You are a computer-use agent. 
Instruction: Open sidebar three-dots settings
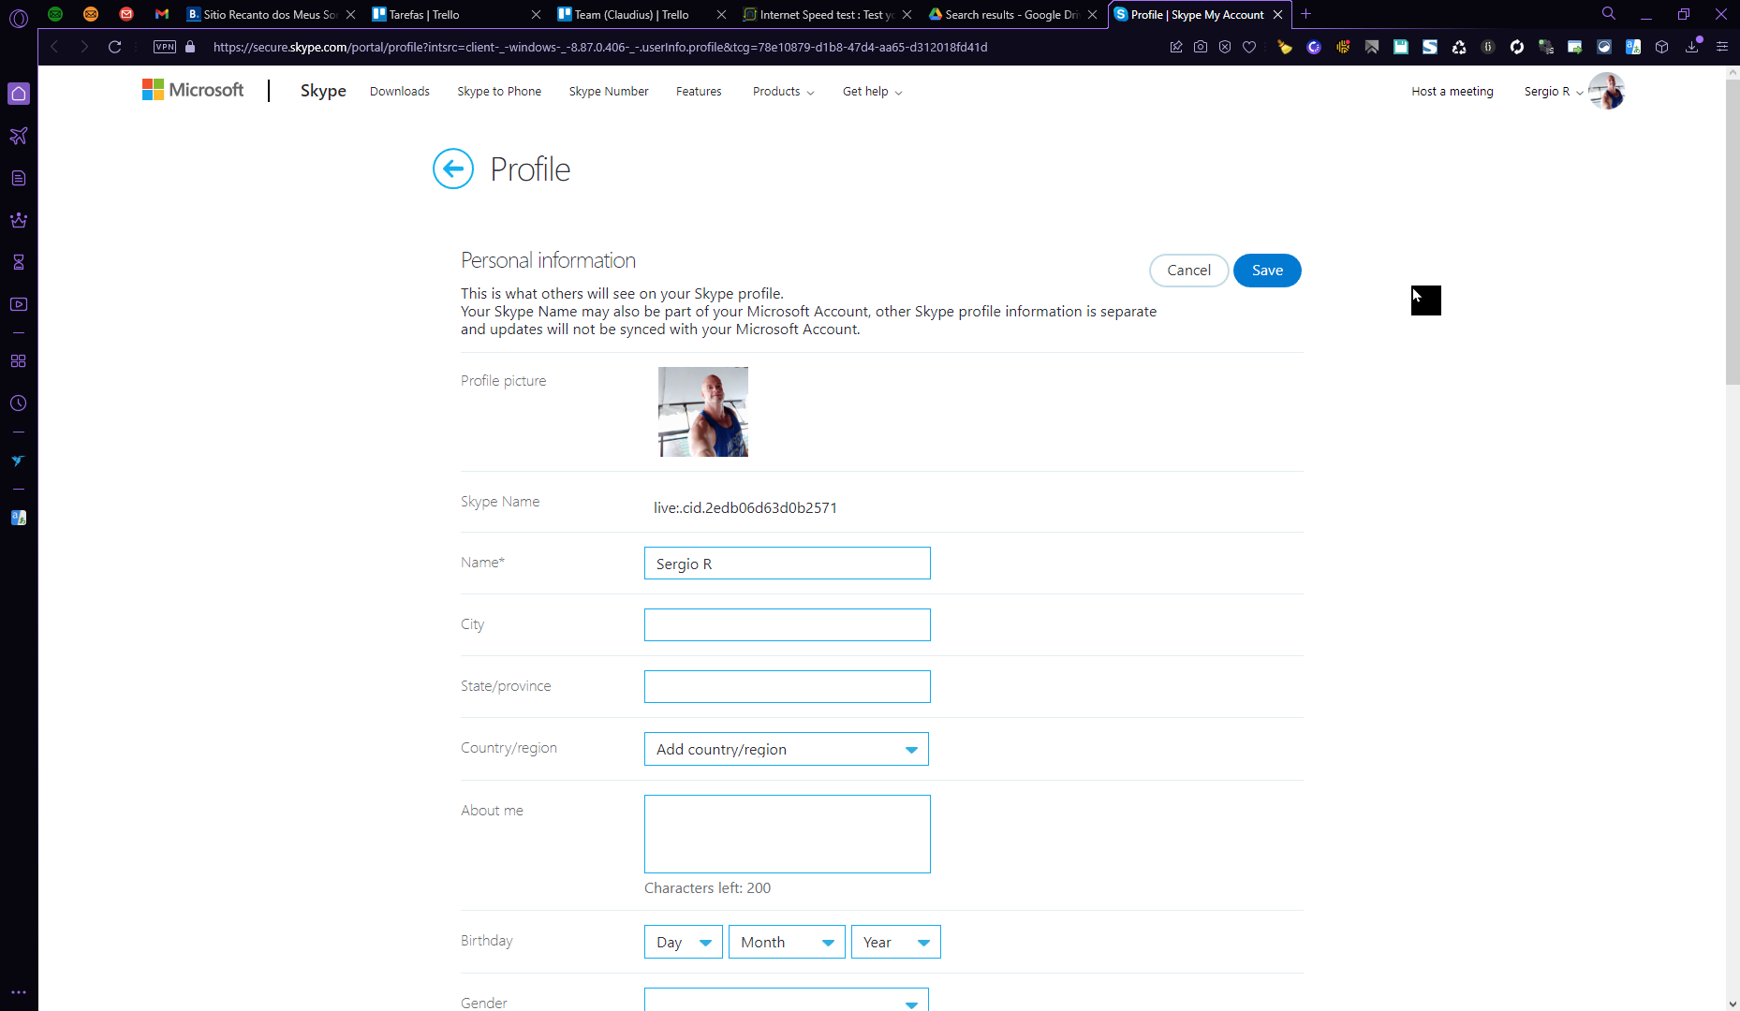(19, 992)
